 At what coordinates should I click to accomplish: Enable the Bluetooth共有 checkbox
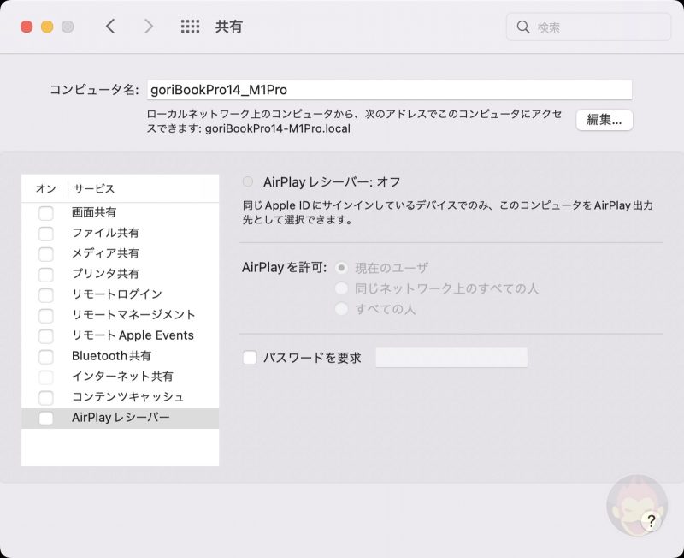point(46,357)
